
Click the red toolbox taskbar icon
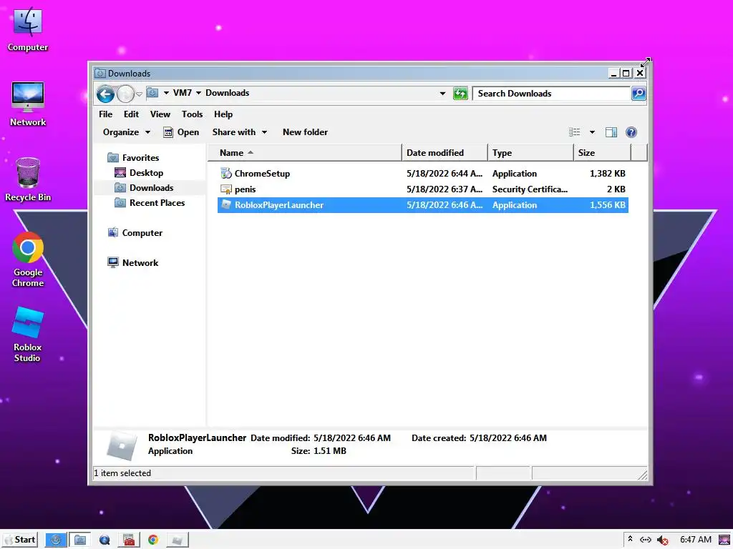pyautogui.click(x=129, y=540)
